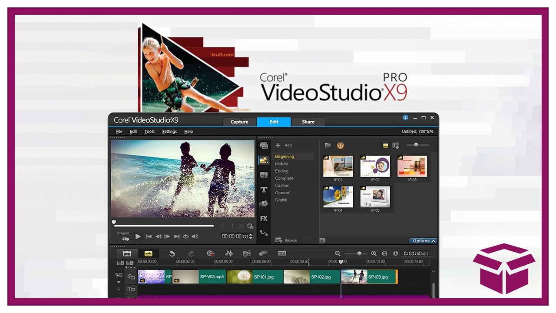556x313 pixels.
Task: Open the Transition library panel
Action: pyautogui.click(x=264, y=175)
